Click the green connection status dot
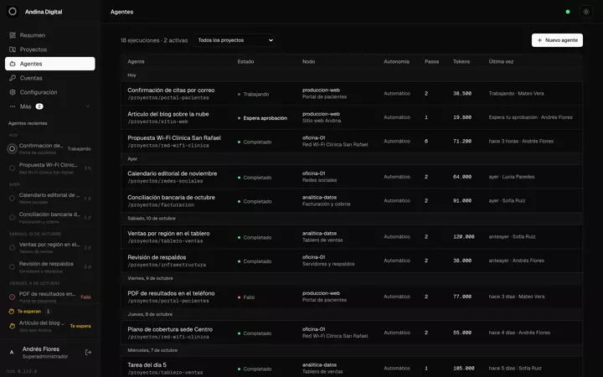Image resolution: width=603 pixels, height=377 pixels. coord(568,12)
